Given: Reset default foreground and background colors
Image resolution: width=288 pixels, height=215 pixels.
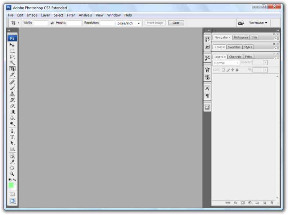Looking at the screenshot, I should coord(10,180).
